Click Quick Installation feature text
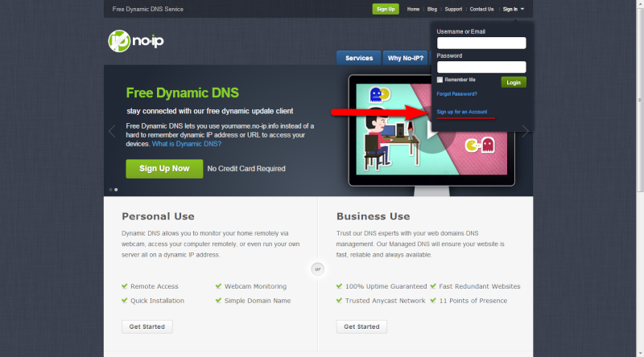 157,301
